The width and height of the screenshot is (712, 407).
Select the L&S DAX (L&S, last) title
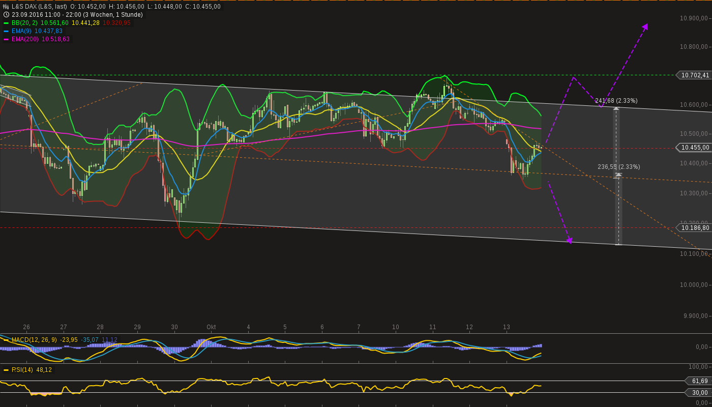[x=39, y=7]
